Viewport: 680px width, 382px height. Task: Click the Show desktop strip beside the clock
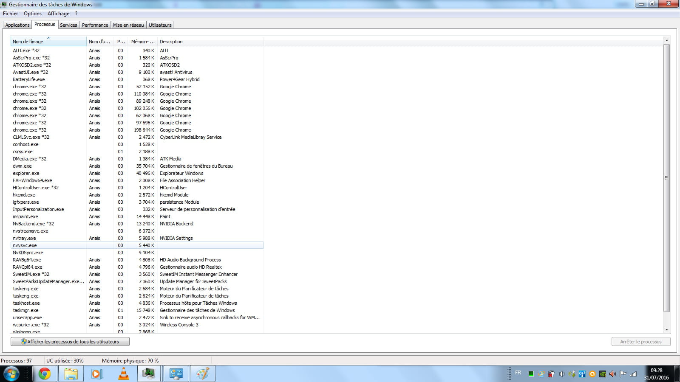click(677, 374)
